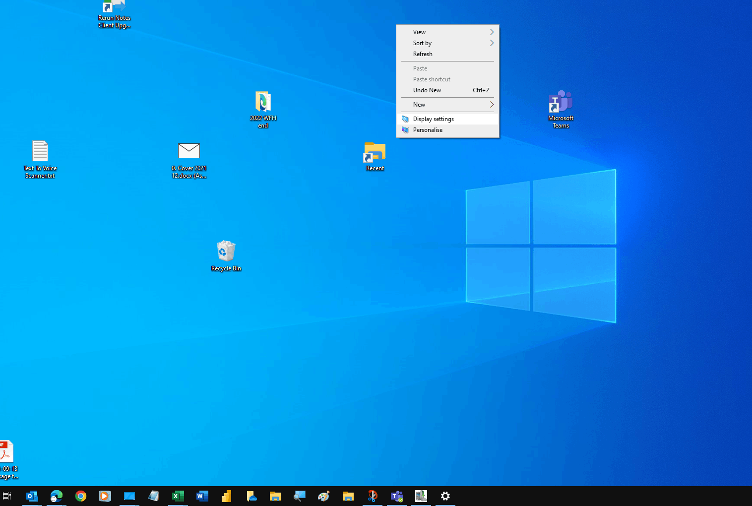
Task: Open Google Chrome from the taskbar
Action: point(81,496)
